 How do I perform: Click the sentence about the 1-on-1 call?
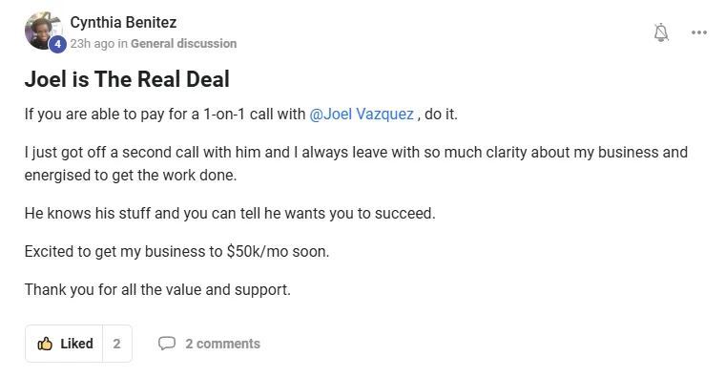click(241, 114)
